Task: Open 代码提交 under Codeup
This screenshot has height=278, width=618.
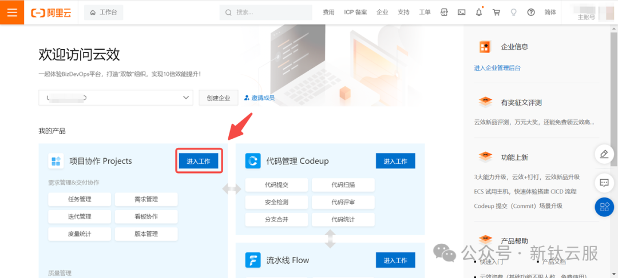Action: point(277,185)
